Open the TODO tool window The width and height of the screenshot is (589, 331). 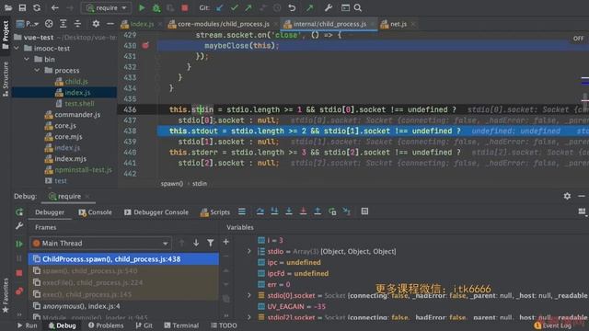(224, 325)
